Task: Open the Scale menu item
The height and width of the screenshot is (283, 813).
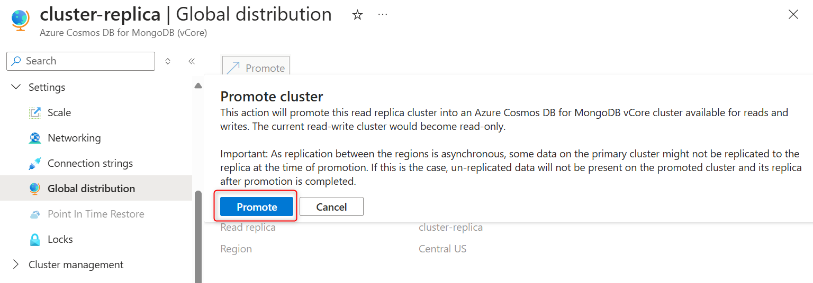Action: 59,112
